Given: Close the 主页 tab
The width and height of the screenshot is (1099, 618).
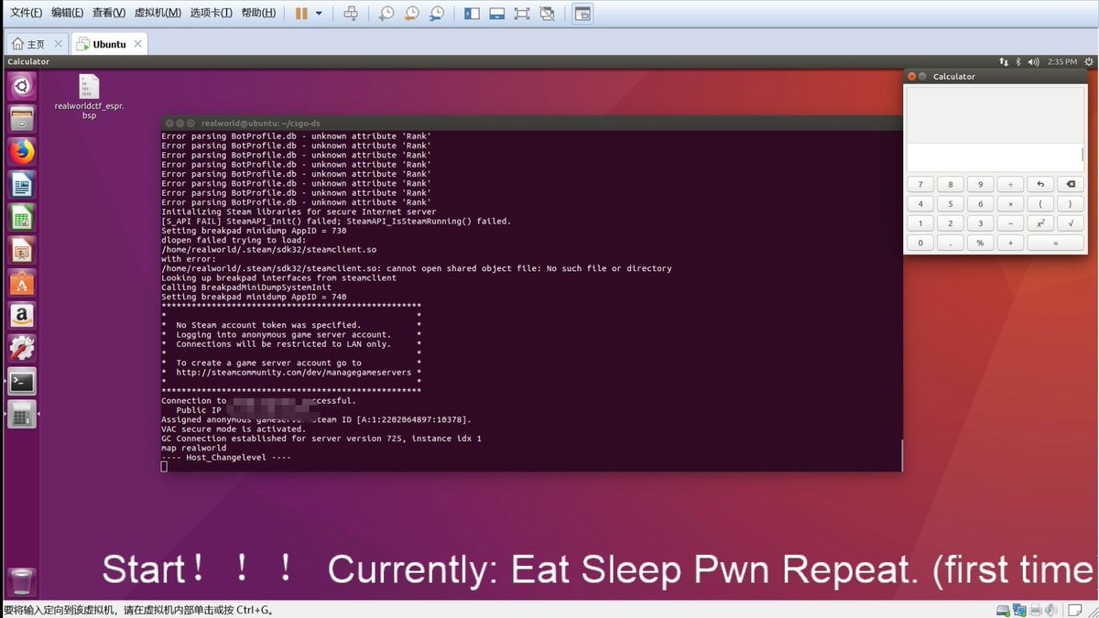Looking at the screenshot, I should (x=59, y=44).
